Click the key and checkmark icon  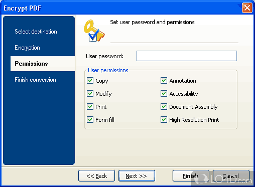[94, 31]
